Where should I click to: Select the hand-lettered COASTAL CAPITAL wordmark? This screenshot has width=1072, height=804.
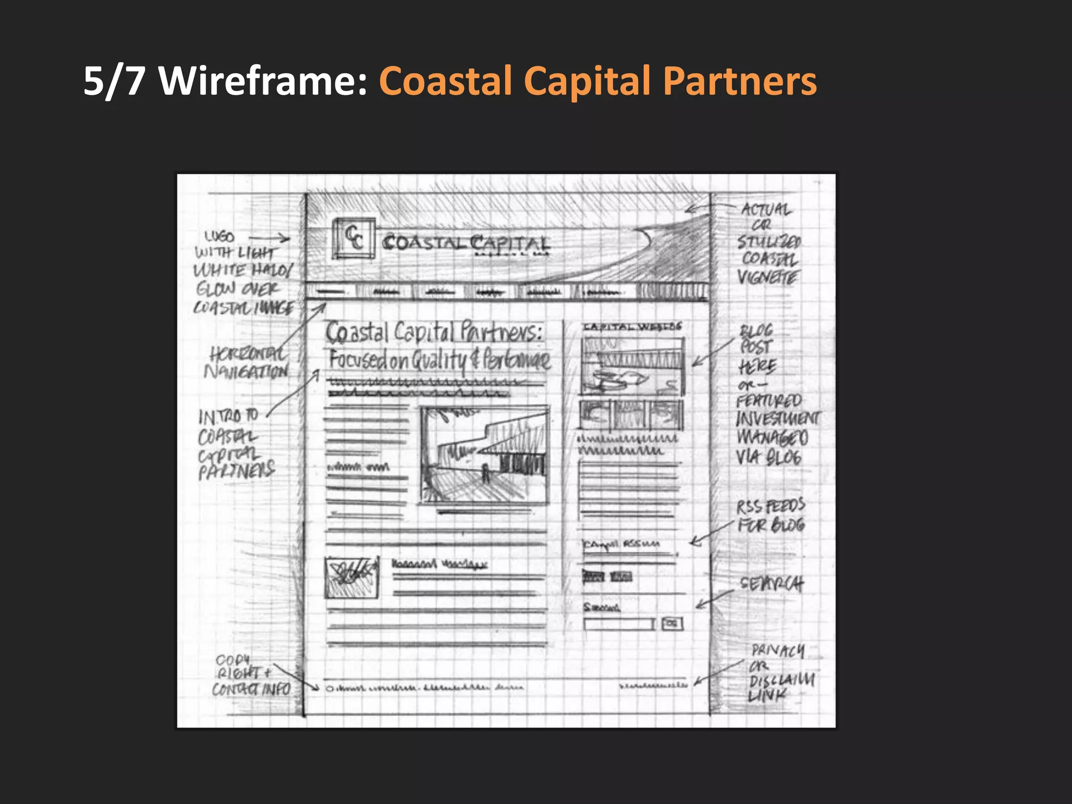click(x=466, y=243)
